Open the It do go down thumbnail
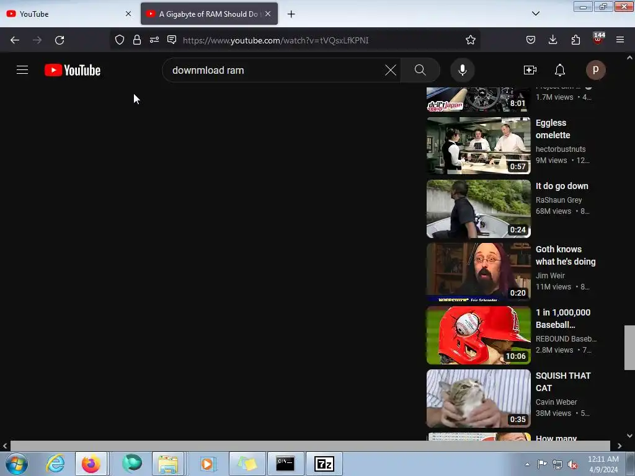635x476 pixels. click(478, 209)
